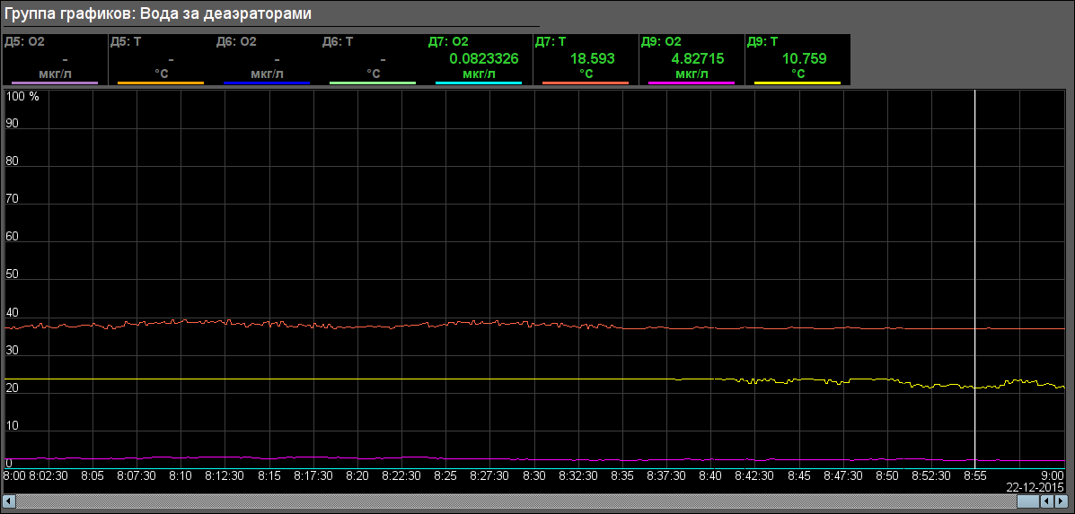Click the blue Д6: O2 color bar
The height and width of the screenshot is (514, 1075).
267,83
